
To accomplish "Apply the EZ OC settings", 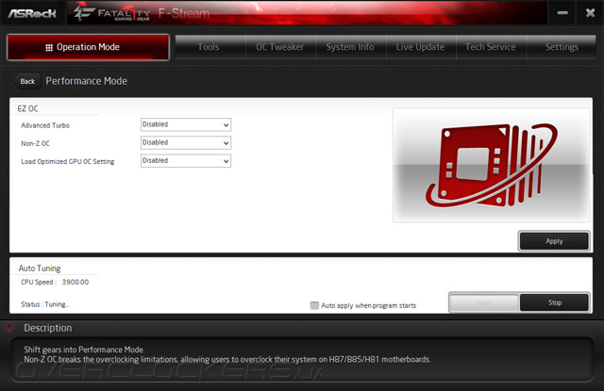I will pos(554,241).
